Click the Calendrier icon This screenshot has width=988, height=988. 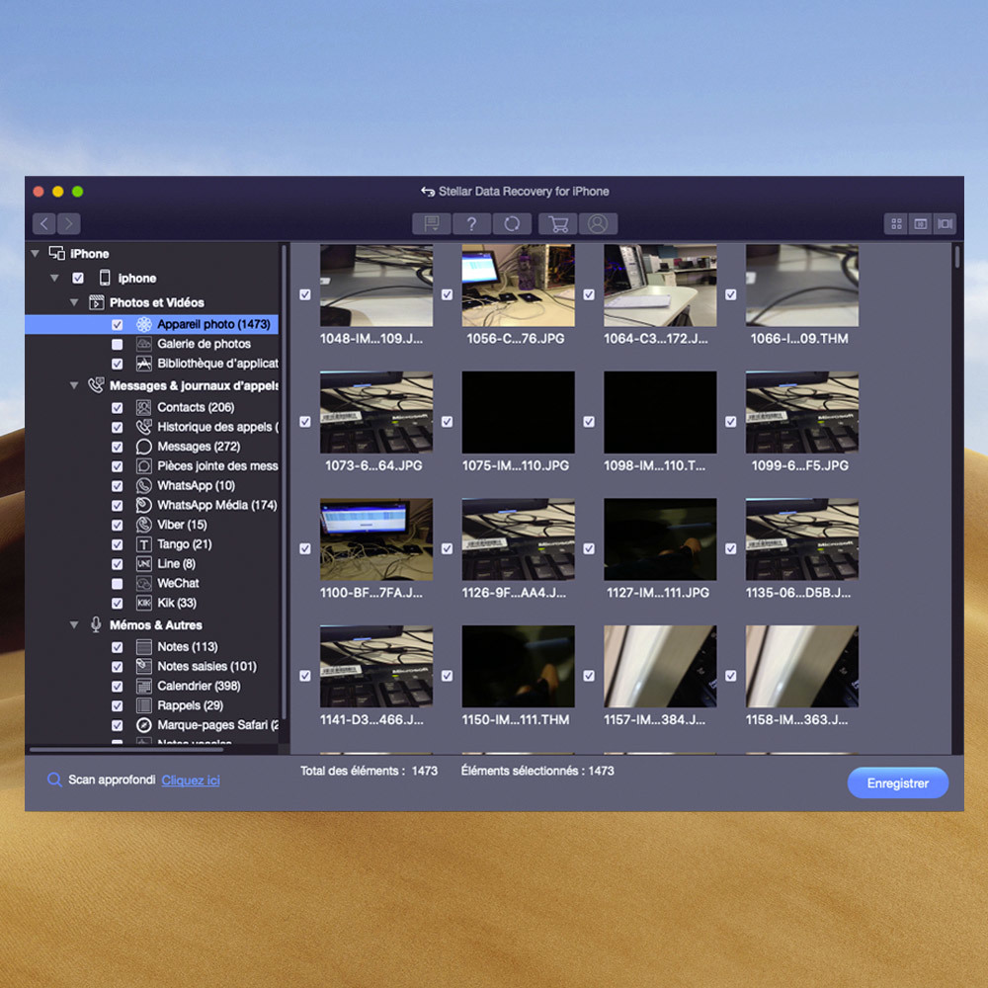(143, 687)
